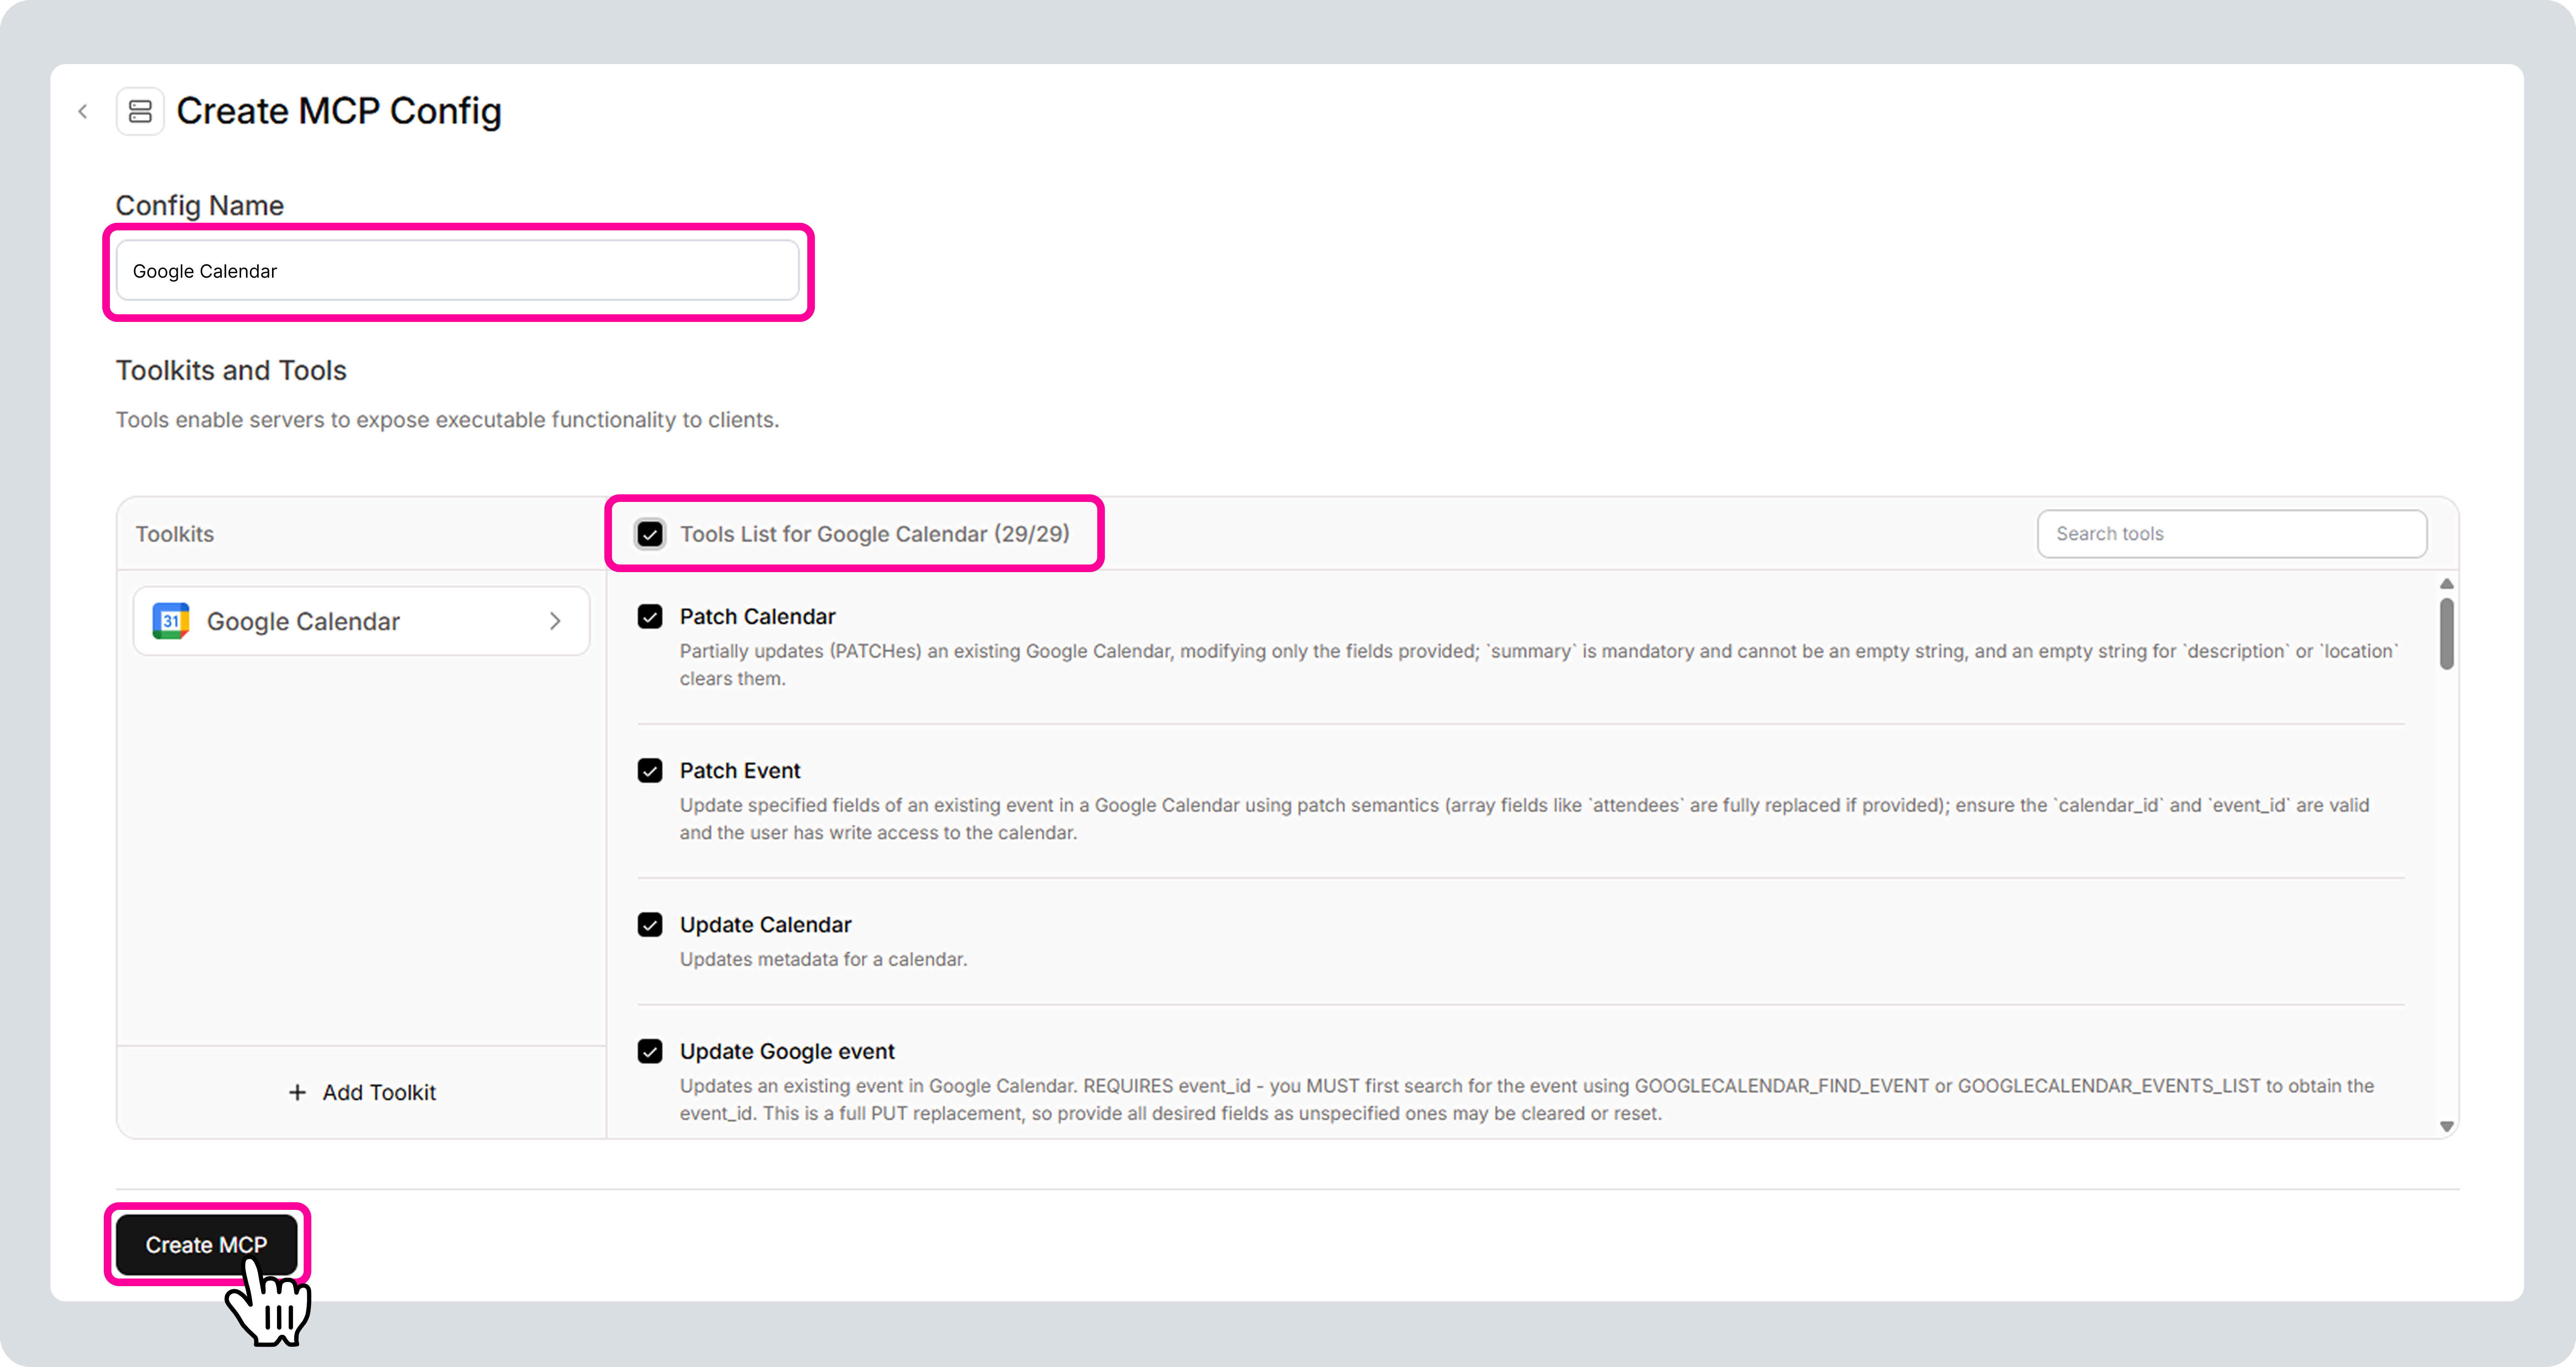Screen dimensions: 2576x1367
Task: Click the Google Calendar logo icon
Action: pos(171,621)
